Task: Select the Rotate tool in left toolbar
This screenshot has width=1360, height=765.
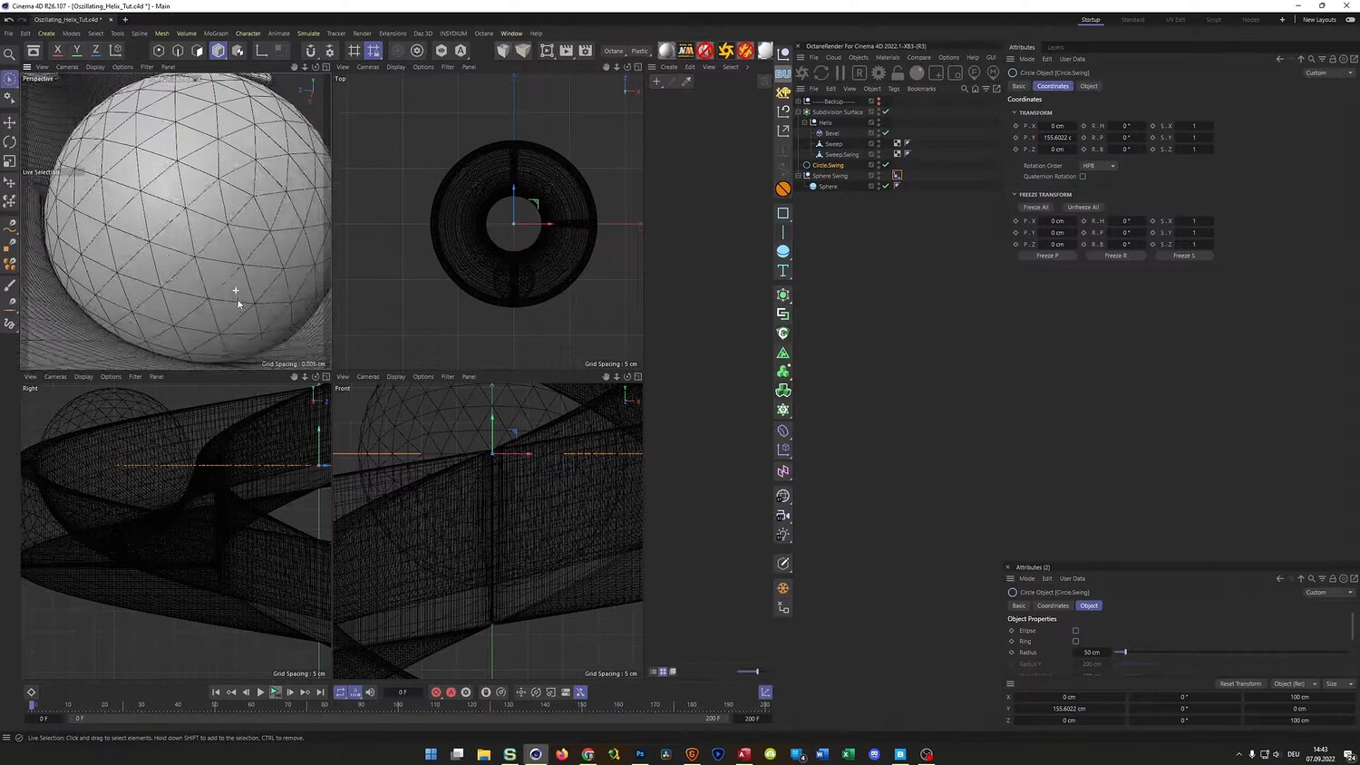Action: coord(10,142)
